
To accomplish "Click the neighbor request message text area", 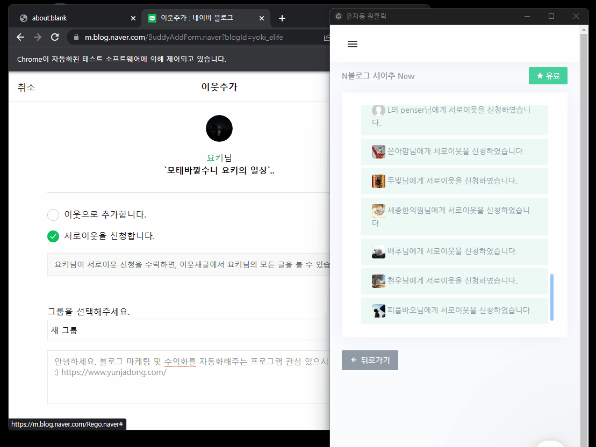I will pos(189,377).
